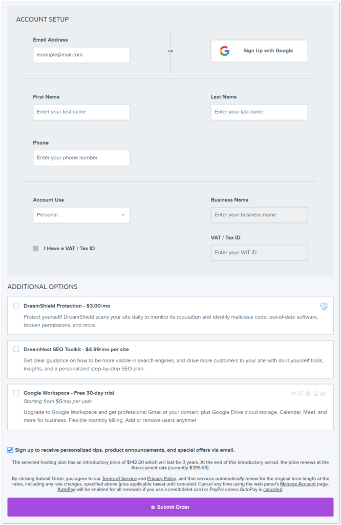
Task: Click the AutoPay link
Action: click(66, 490)
